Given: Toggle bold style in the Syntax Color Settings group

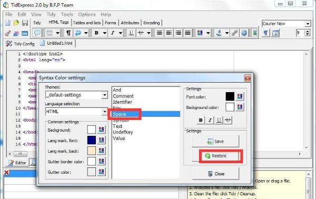Looking at the screenshot, I should pos(201,120).
